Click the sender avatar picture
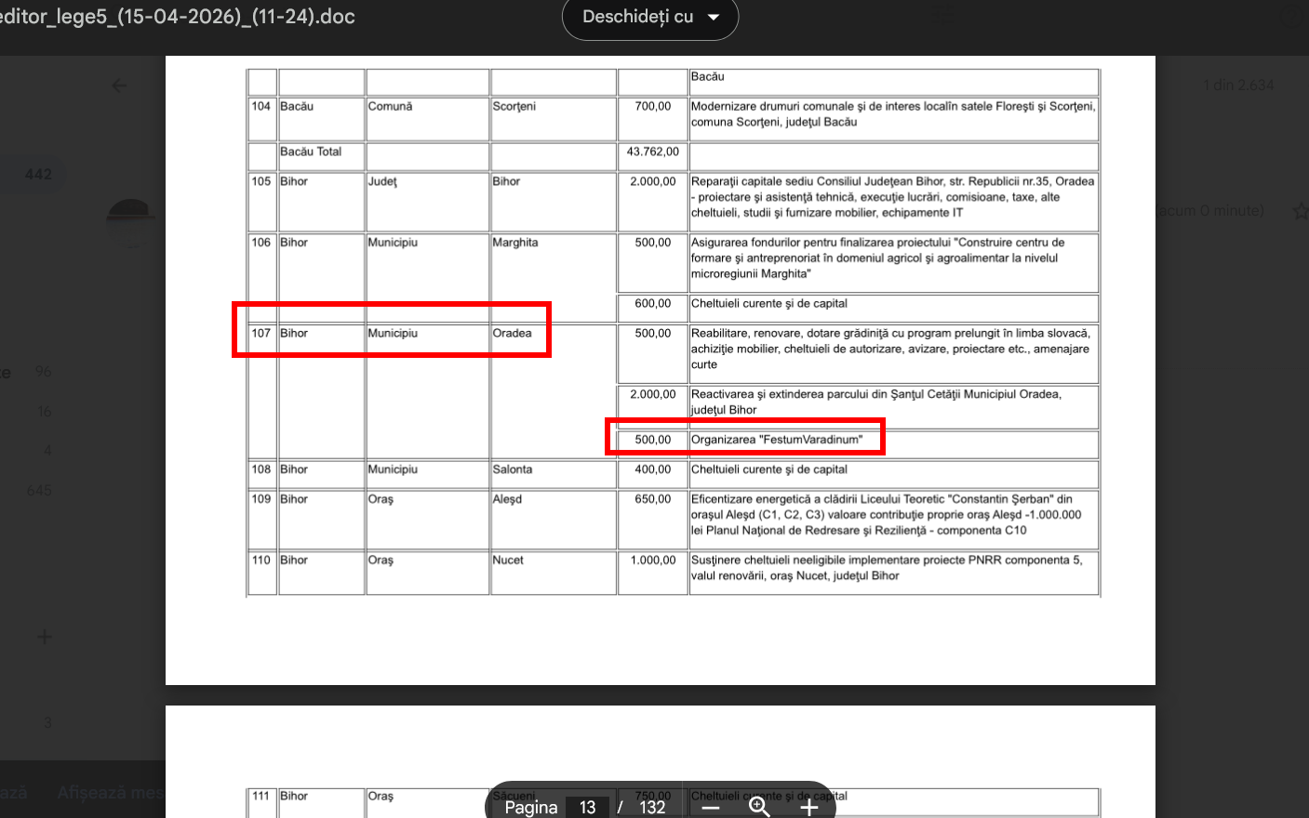This screenshot has height=818, width=1309. click(x=131, y=220)
